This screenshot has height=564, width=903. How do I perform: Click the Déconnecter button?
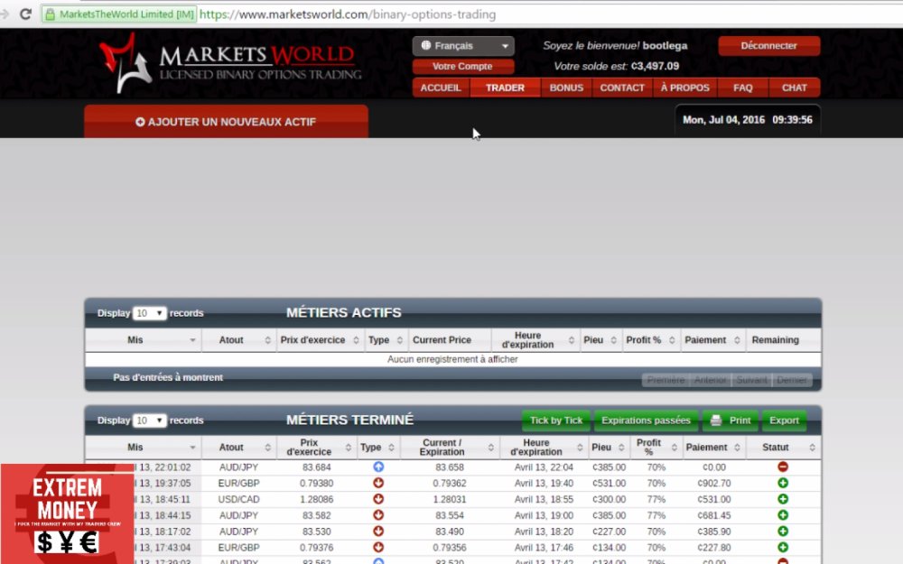tap(768, 45)
